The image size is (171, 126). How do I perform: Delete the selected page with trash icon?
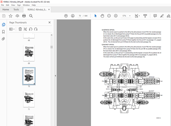(x=20, y=29)
